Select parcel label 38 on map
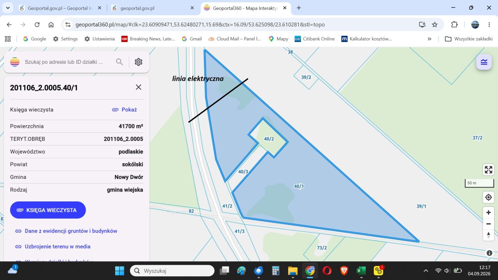 290,52
